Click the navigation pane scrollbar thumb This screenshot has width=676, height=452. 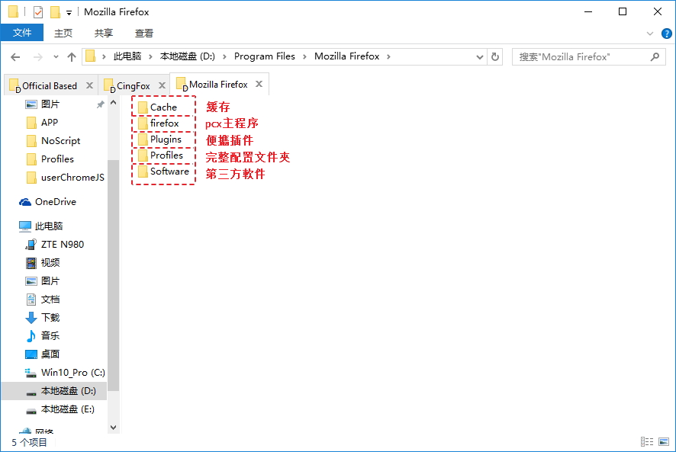click(x=114, y=276)
